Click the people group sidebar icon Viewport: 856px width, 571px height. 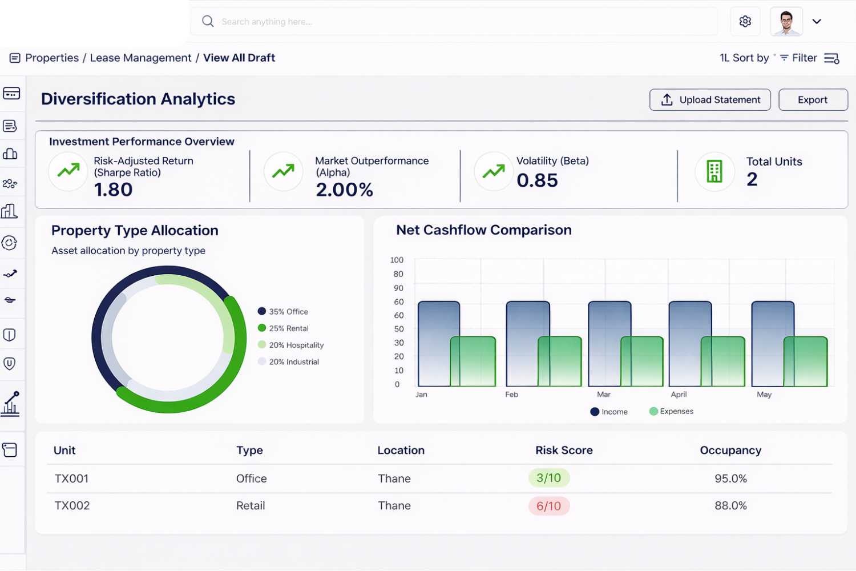(x=10, y=183)
